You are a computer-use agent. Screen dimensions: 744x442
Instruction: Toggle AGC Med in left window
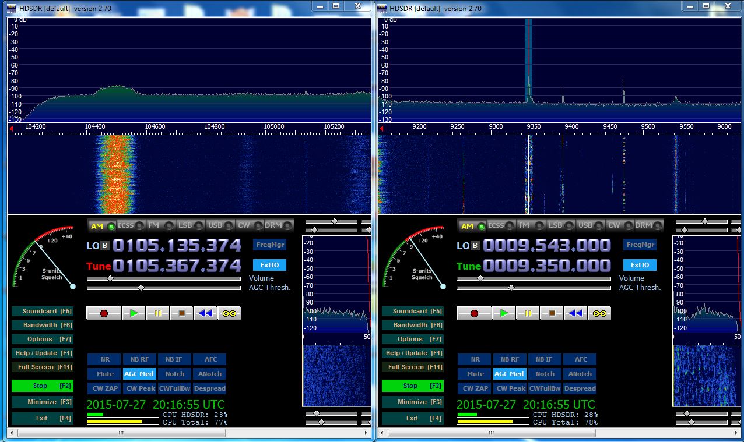[139, 374]
